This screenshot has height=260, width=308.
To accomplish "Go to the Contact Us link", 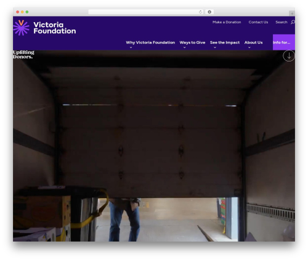I will (258, 22).
